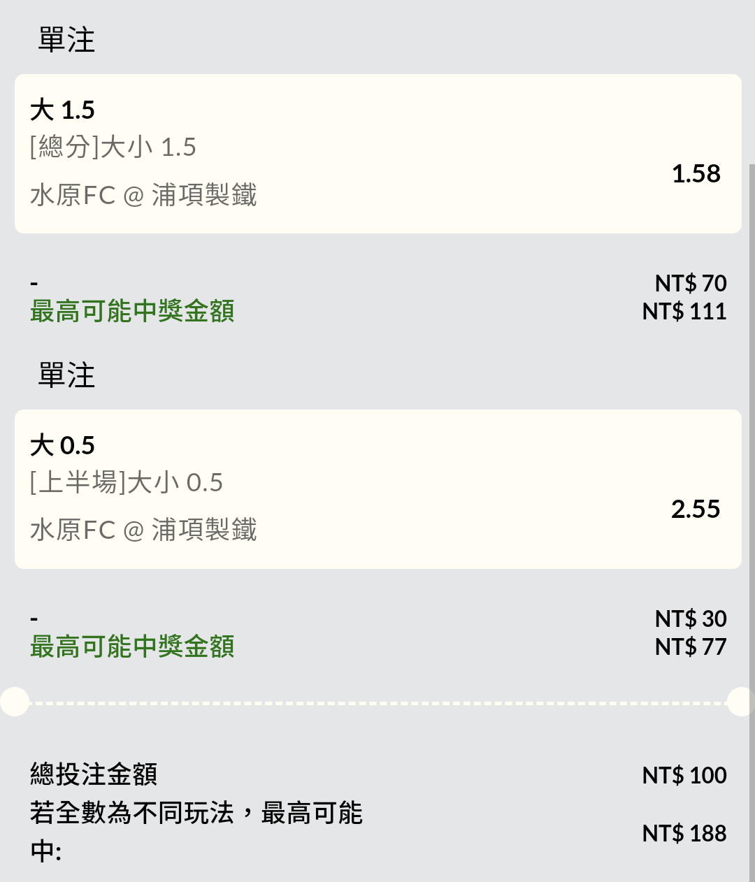The image size is (755, 882).
Task: Click the 最高可能中獎金額 label above the second 單注
Action: pyautogui.click(x=132, y=311)
